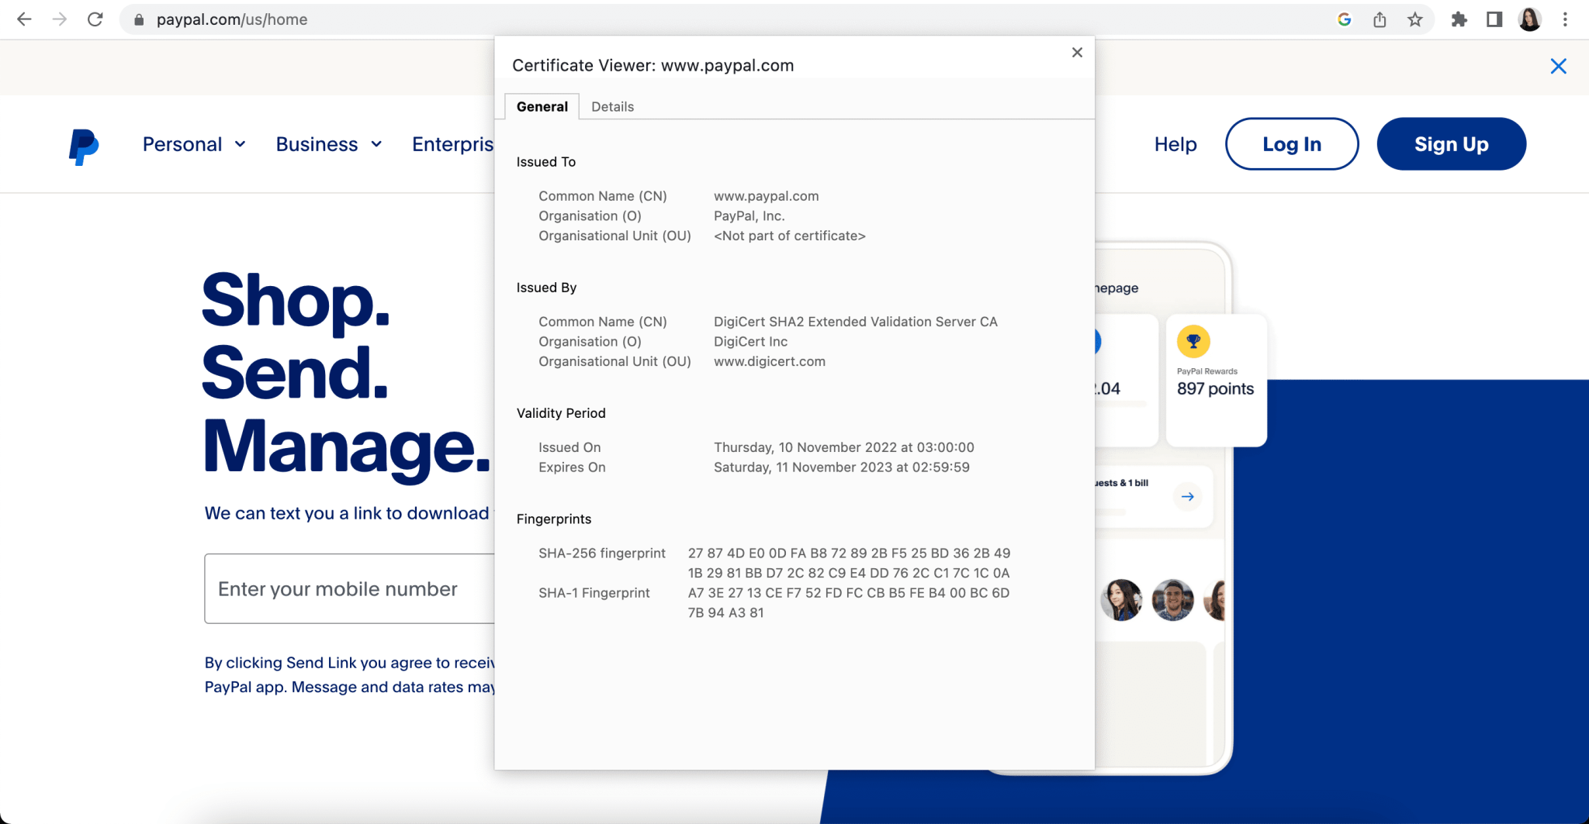This screenshot has width=1589, height=824.
Task: Expand the Business dropdown menu
Action: [329, 144]
